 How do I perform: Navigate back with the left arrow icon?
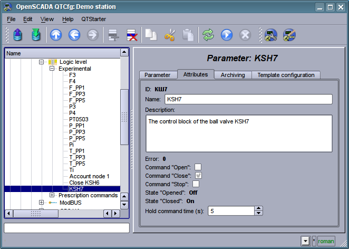(x=74, y=35)
